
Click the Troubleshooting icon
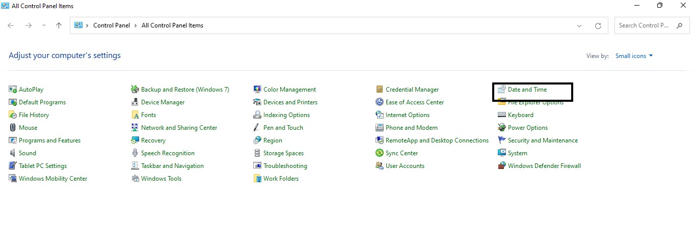[x=257, y=166]
